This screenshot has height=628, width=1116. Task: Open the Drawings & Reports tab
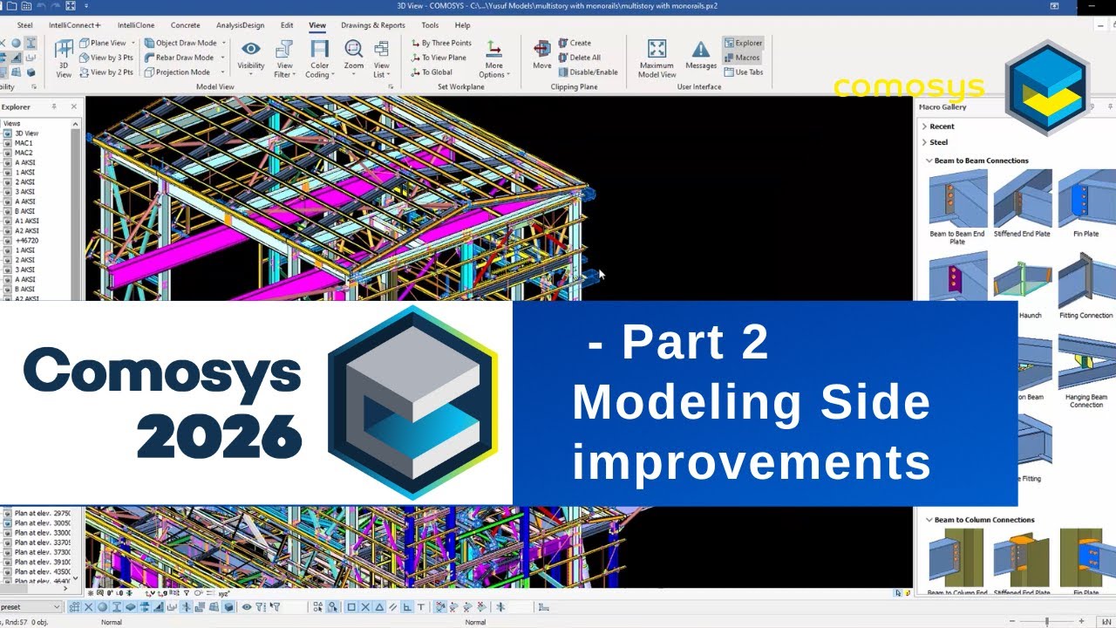pyautogui.click(x=373, y=25)
